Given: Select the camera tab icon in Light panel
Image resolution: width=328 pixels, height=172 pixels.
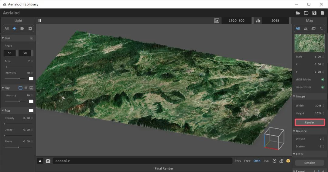Looking at the screenshot, I should pyautogui.click(x=22, y=28).
